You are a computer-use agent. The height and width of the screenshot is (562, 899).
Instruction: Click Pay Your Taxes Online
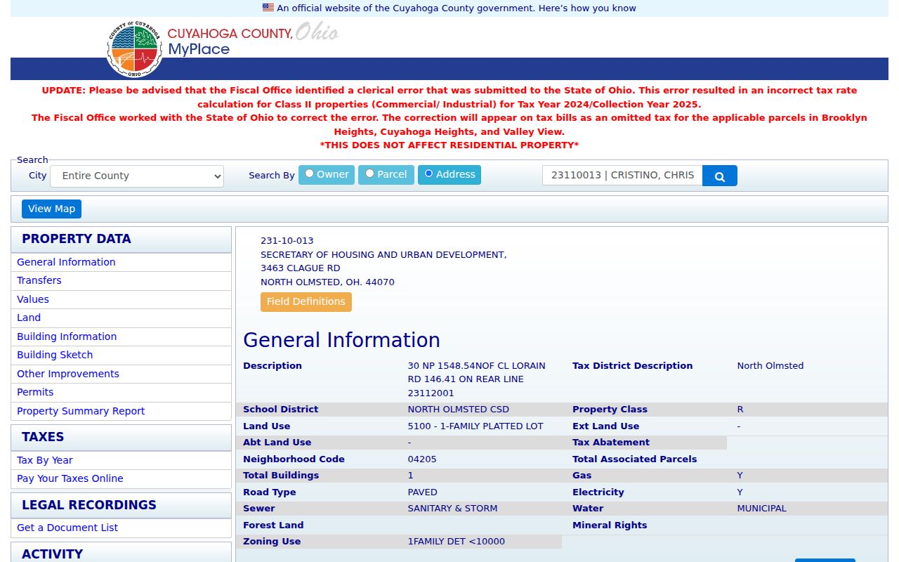point(70,478)
